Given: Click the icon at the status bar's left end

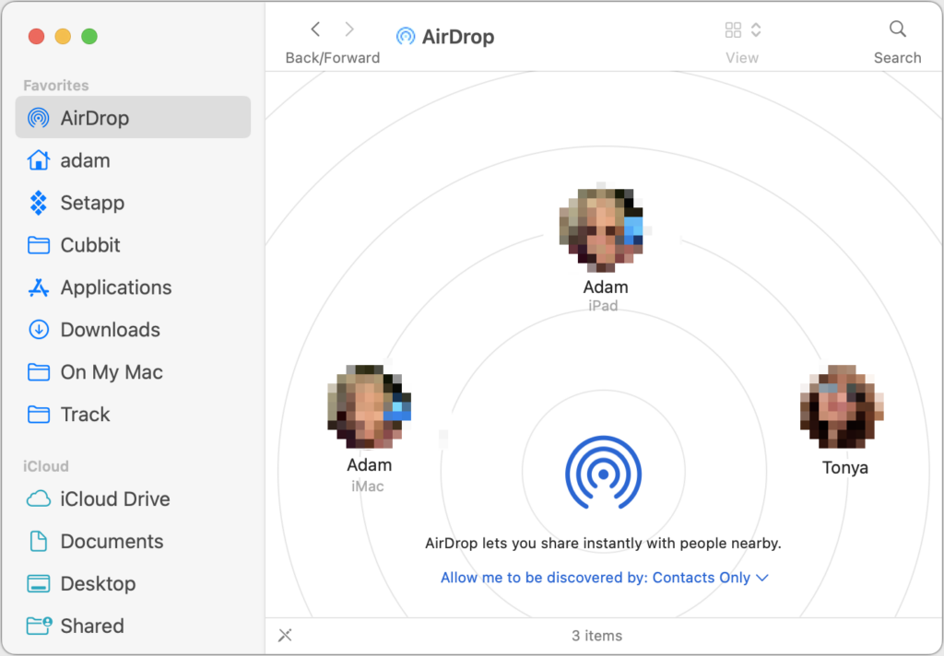Looking at the screenshot, I should pos(285,635).
